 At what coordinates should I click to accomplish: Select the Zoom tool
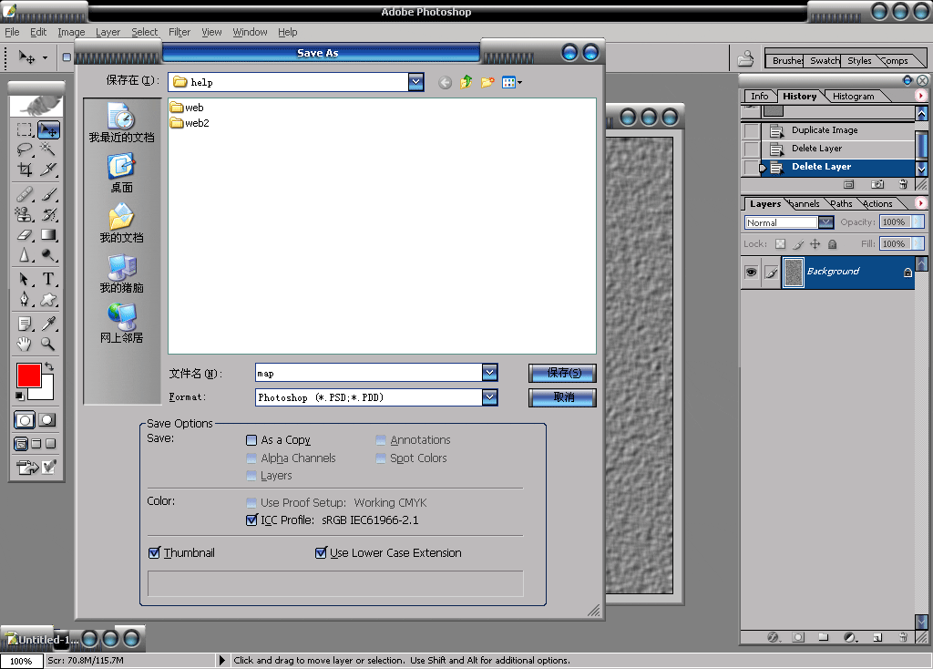point(48,344)
